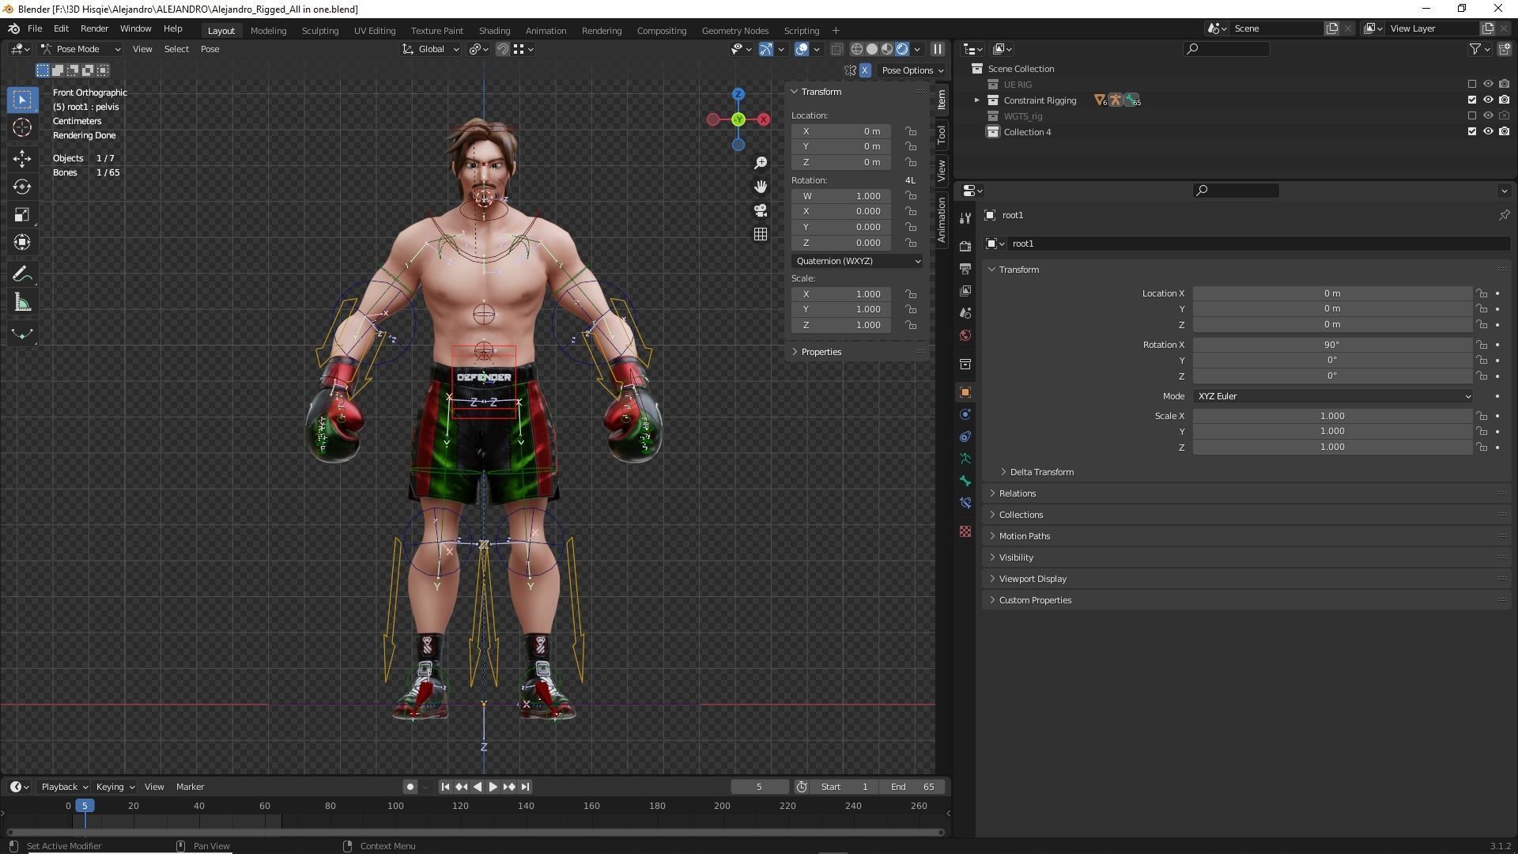Switch to the Animation workspace tab

click(546, 31)
